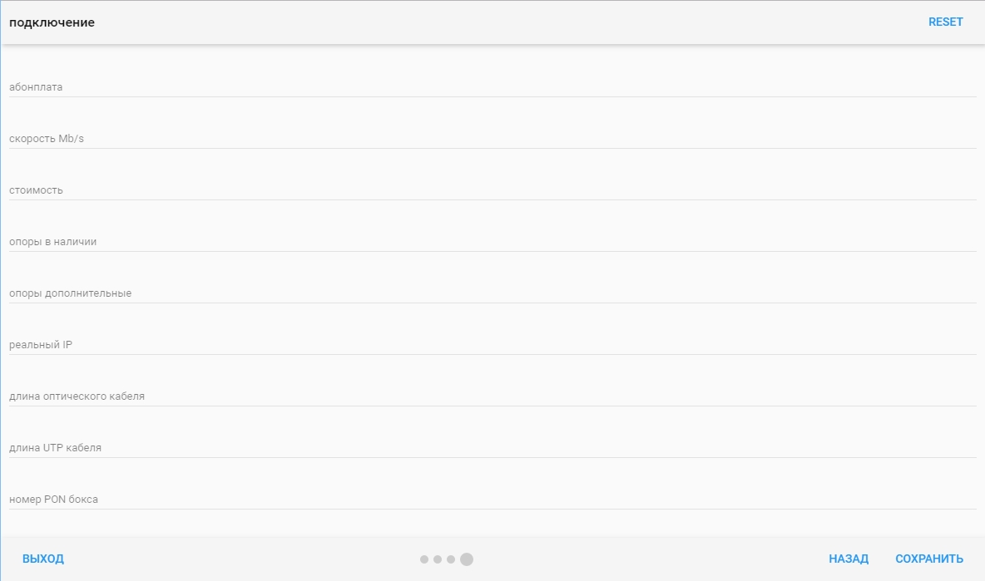This screenshot has width=985, height=581.
Task: Focus the номер PON бокса field
Action: tap(492, 499)
